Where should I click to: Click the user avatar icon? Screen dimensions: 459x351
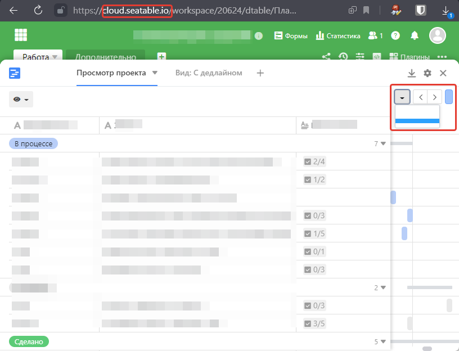[437, 35]
